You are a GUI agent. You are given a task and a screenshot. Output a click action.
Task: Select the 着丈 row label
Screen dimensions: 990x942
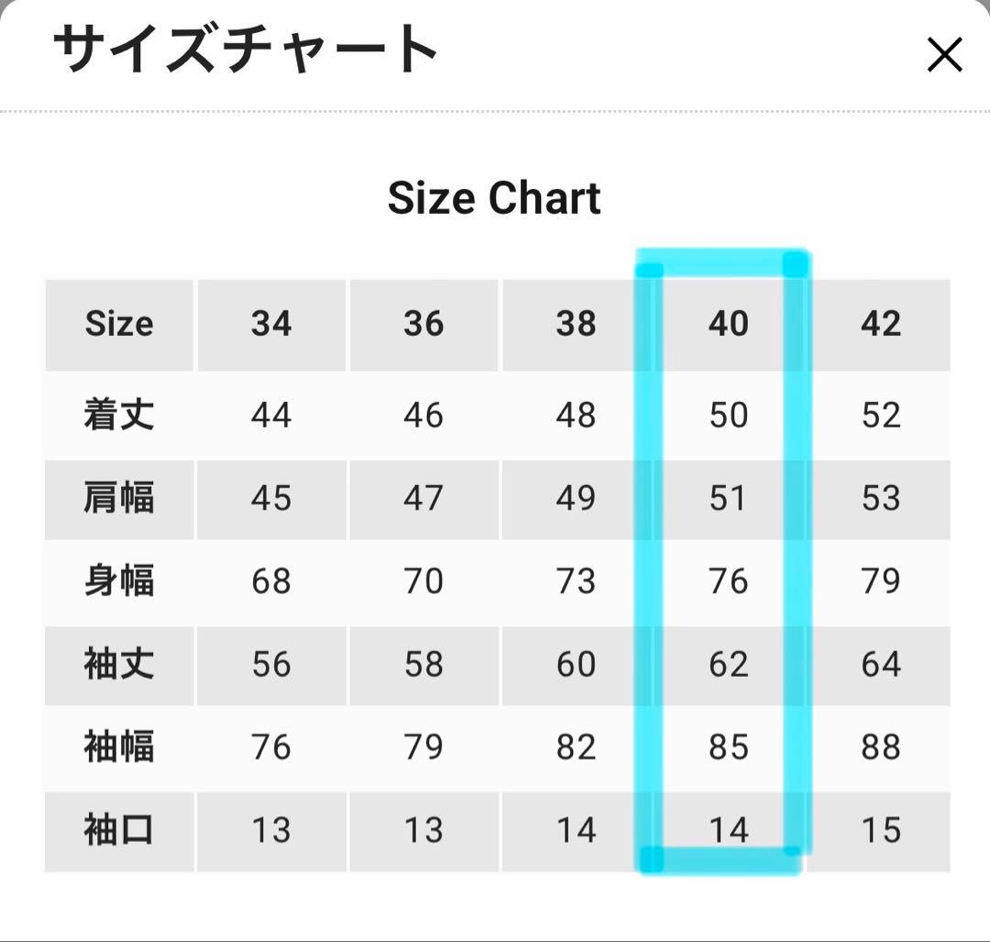[118, 415]
